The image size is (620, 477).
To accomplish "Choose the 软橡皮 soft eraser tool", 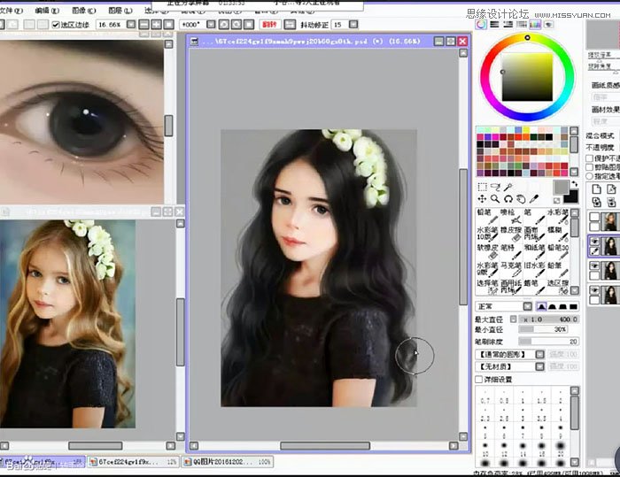I will click(x=487, y=251).
